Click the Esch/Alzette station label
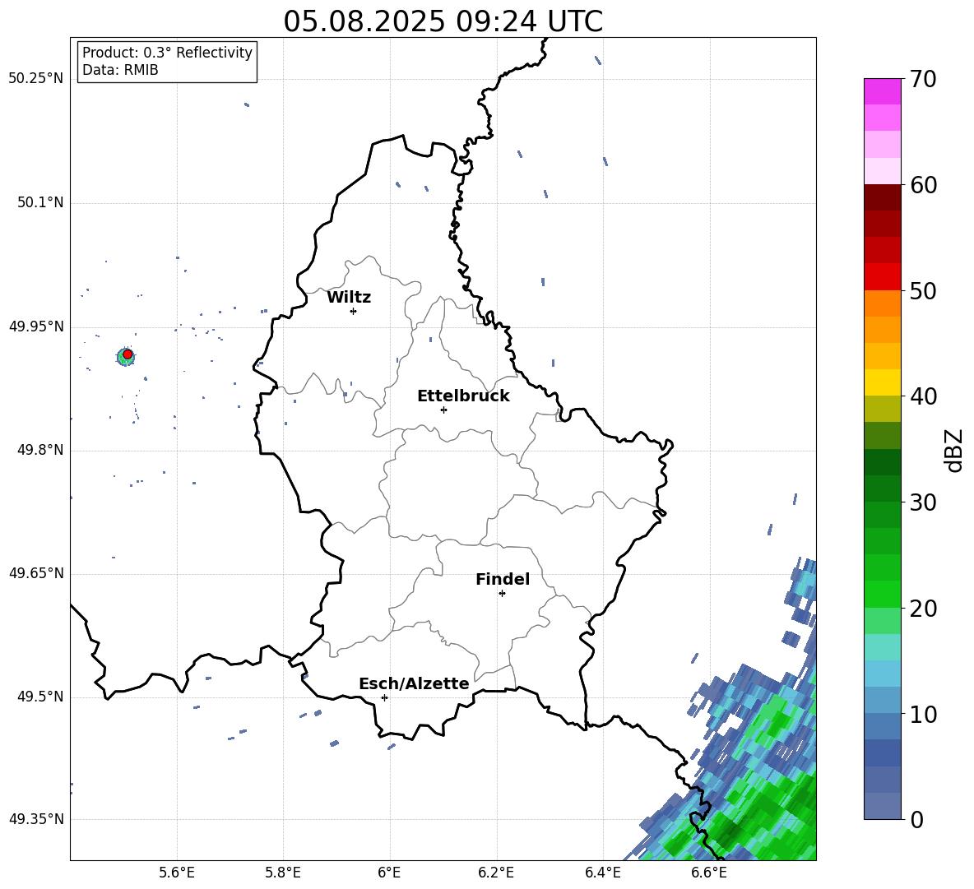 pos(414,683)
